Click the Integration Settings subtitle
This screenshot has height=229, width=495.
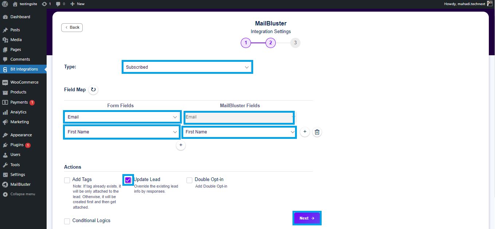[271, 32]
